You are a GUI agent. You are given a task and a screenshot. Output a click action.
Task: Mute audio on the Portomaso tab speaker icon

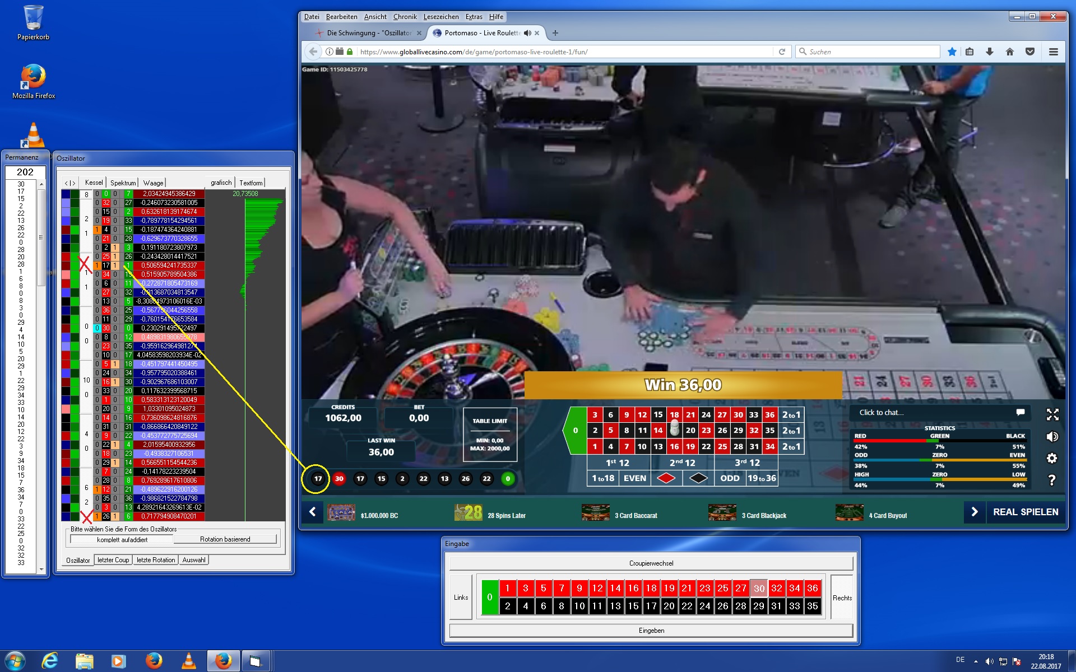coord(527,33)
